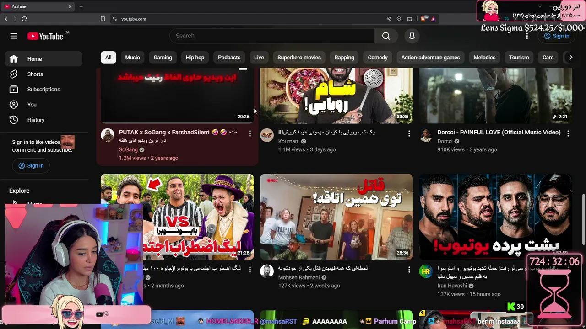Bookmark this page in the browser
586x329 pixels.
(103, 19)
